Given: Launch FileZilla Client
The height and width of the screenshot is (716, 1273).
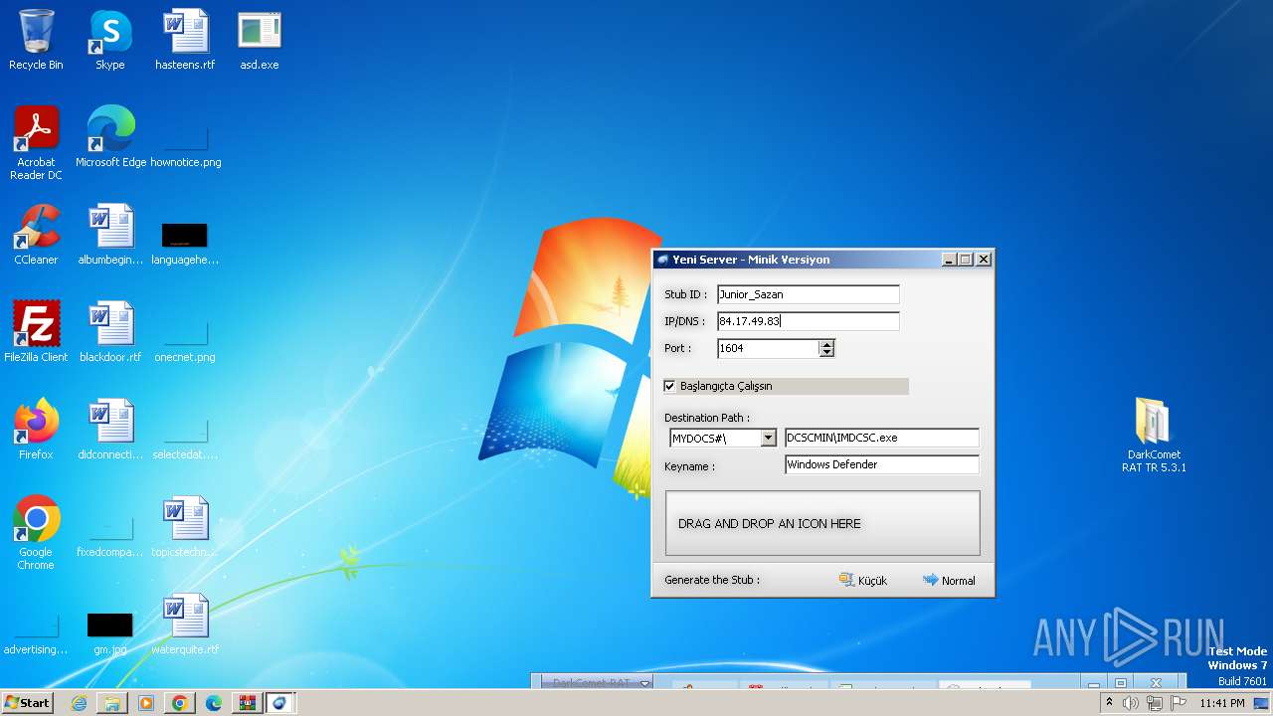Looking at the screenshot, I should 36,332.
